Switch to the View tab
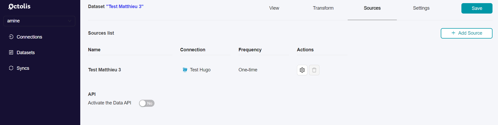Image resolution: width=498 pixels, height=125 pixels. pyautogui.click(x=274, y=8)
